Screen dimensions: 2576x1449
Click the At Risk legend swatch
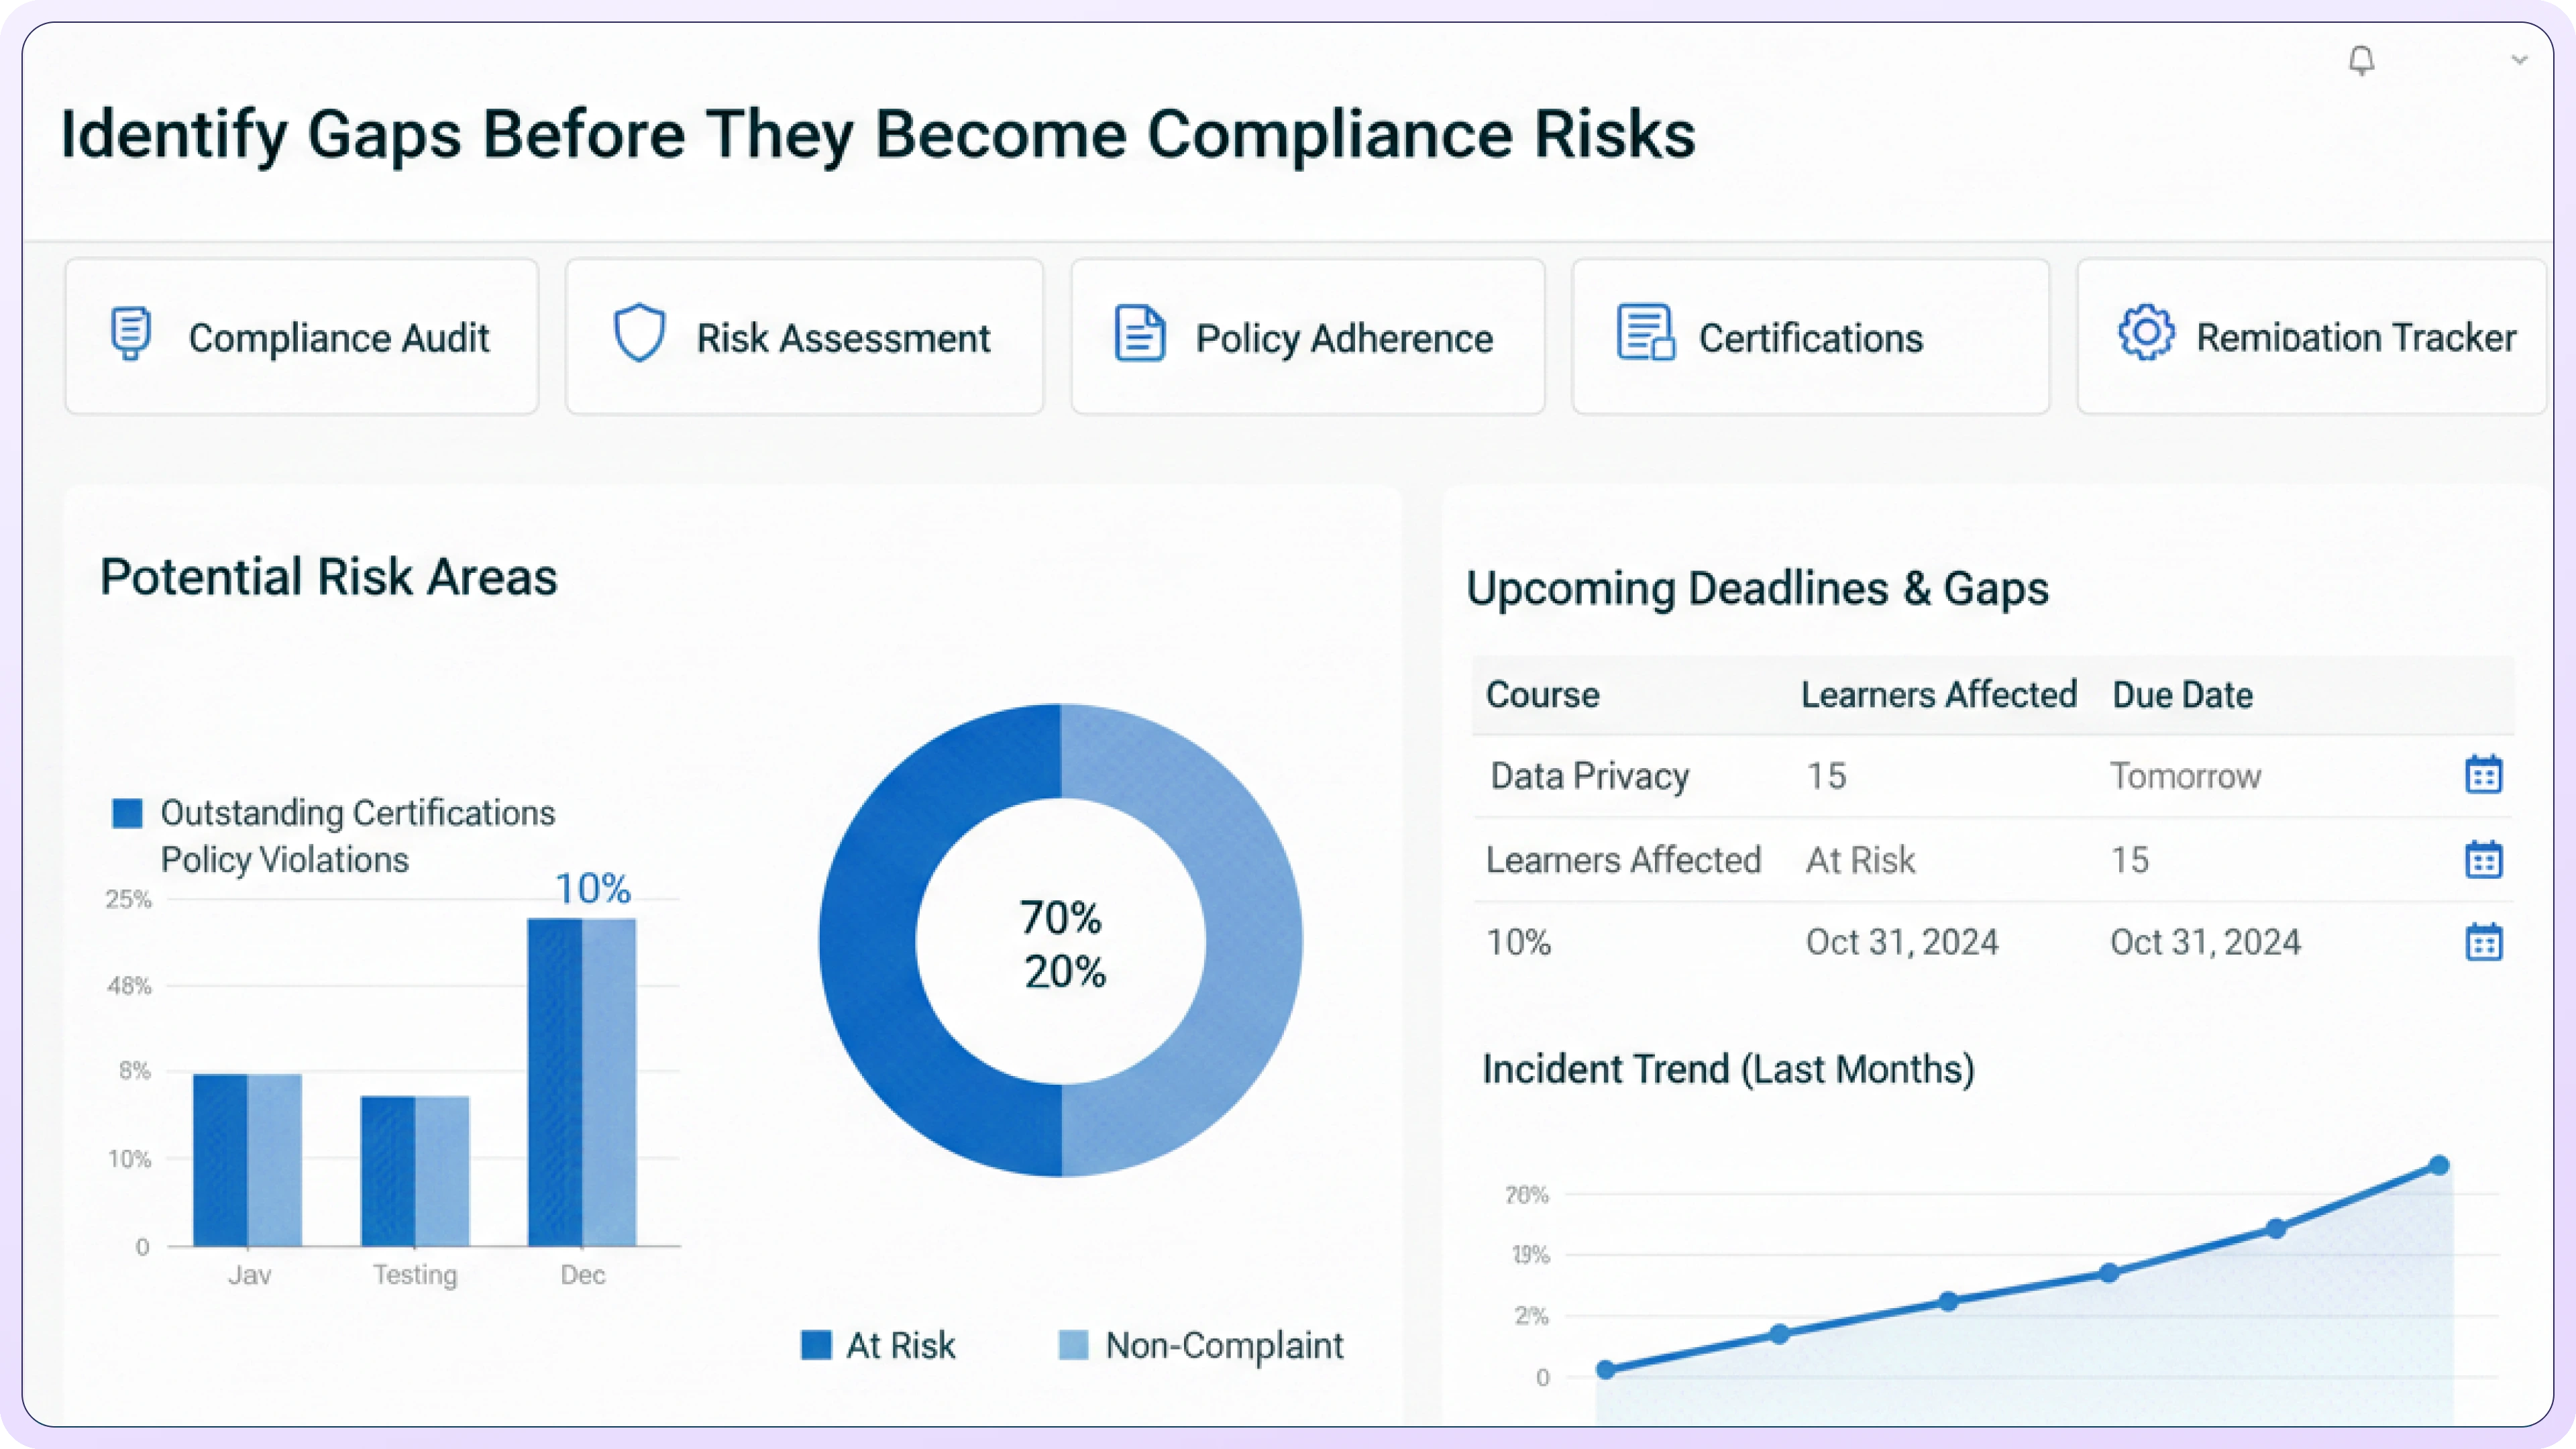tap(816, 1345)
